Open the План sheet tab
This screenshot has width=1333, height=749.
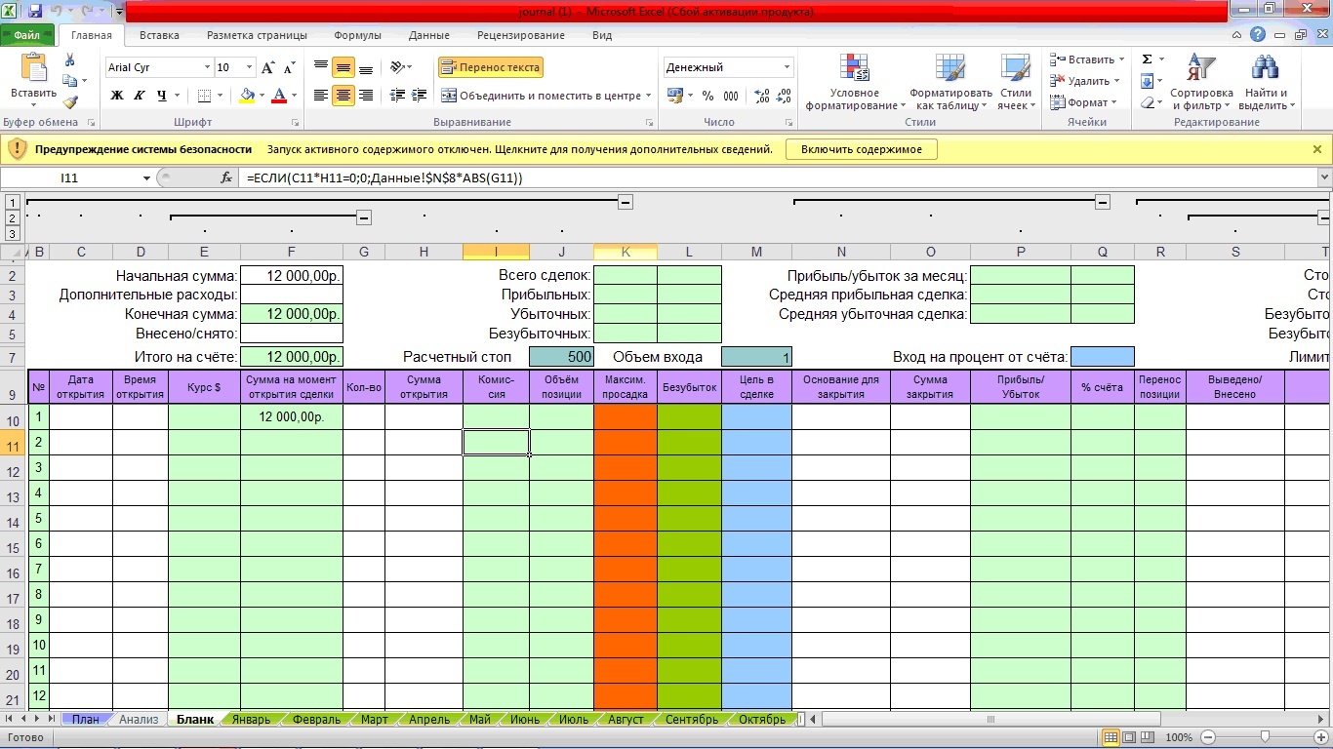click(x=86, y=720)
